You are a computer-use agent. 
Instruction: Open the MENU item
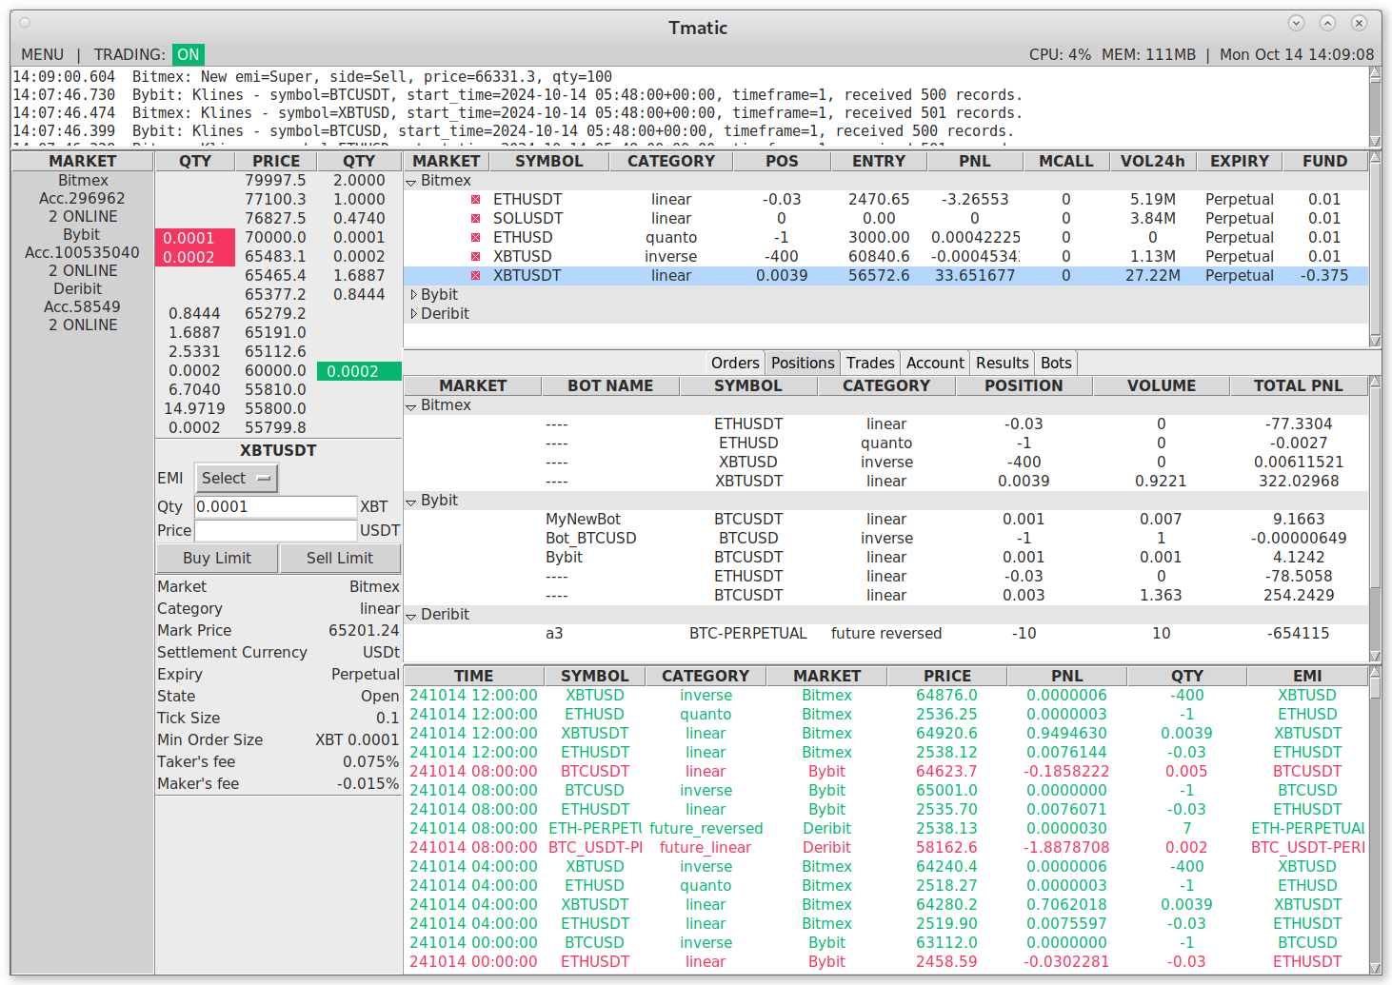point(43,54)
